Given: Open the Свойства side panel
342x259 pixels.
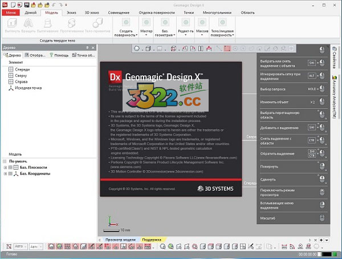Looking at the screenshot, I should pyautogui.click(x=334, y=57).
